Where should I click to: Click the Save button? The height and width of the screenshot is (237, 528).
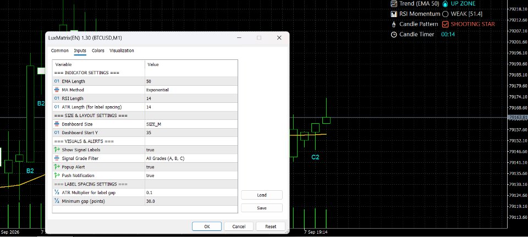(x=262, y=208)
